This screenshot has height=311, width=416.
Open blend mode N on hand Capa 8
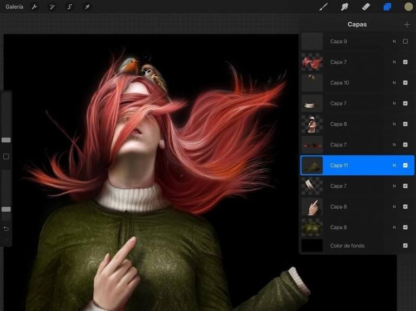point(394,207)
